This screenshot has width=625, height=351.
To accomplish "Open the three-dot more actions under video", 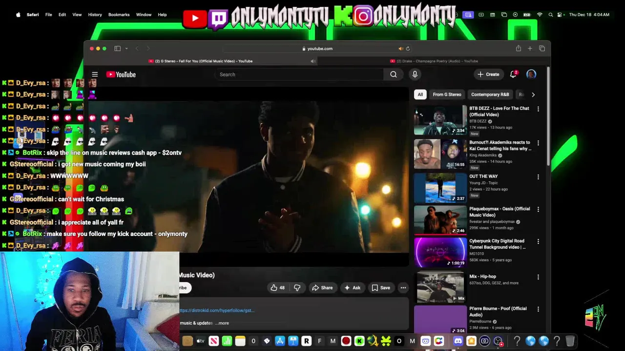I will [403, 288].
